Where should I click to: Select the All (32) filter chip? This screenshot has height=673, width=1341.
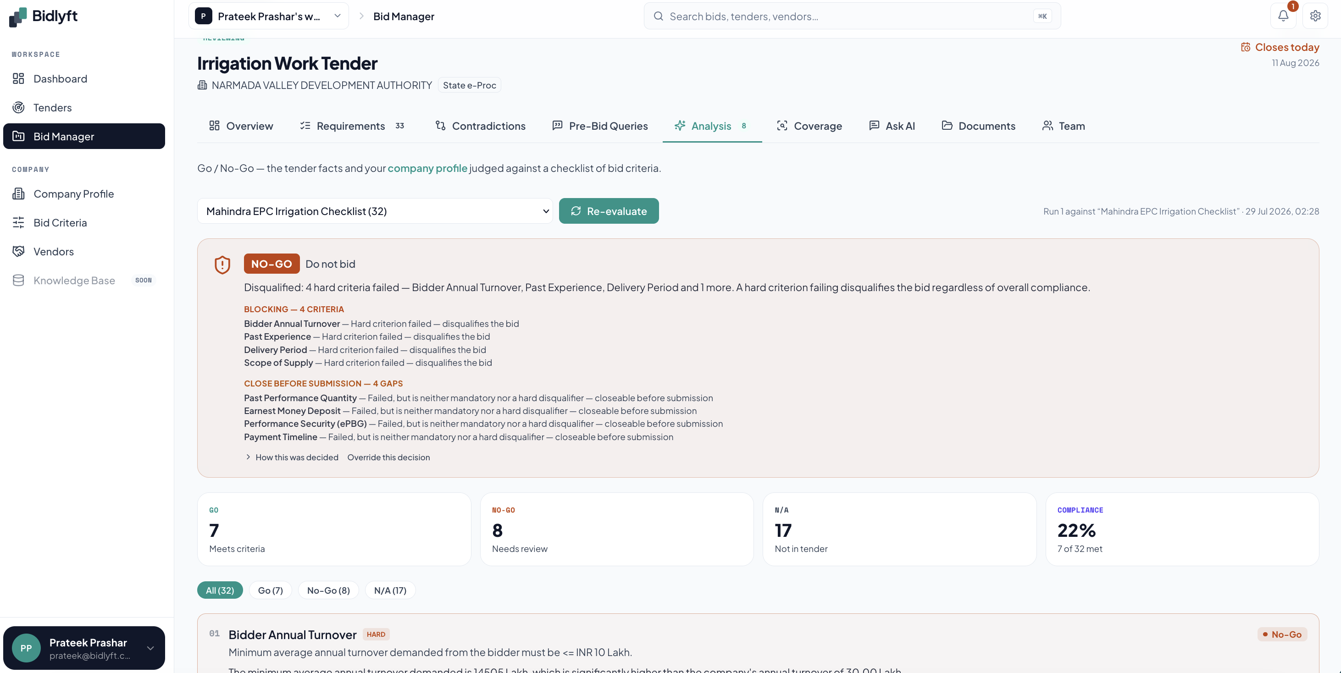[220, 590]
